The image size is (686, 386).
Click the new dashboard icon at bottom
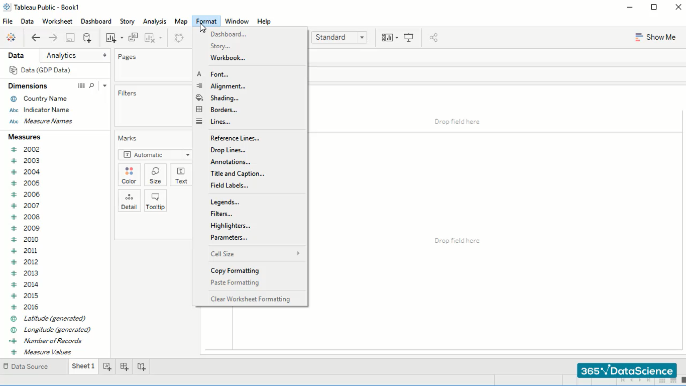[x=125, y=367]
